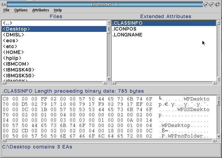222x158 pixels.
Task: Select the <IBMGSK50> folder
Action: 19,76
